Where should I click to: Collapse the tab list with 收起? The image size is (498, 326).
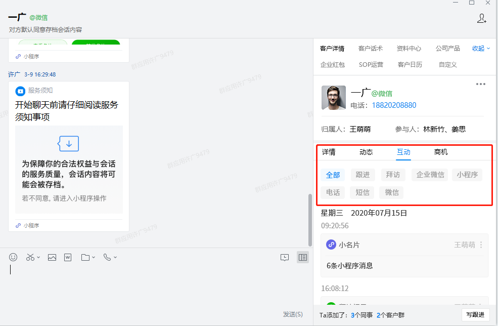coord(481,49)
